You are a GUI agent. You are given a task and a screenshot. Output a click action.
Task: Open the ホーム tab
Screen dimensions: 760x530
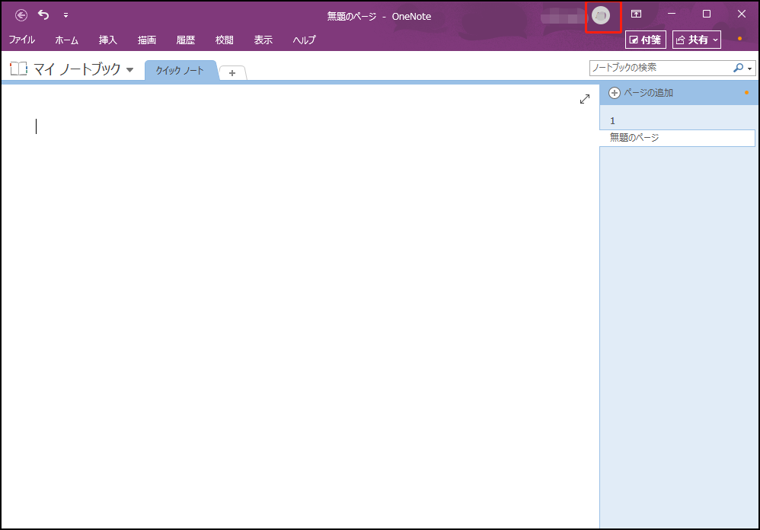pos(66,40)
